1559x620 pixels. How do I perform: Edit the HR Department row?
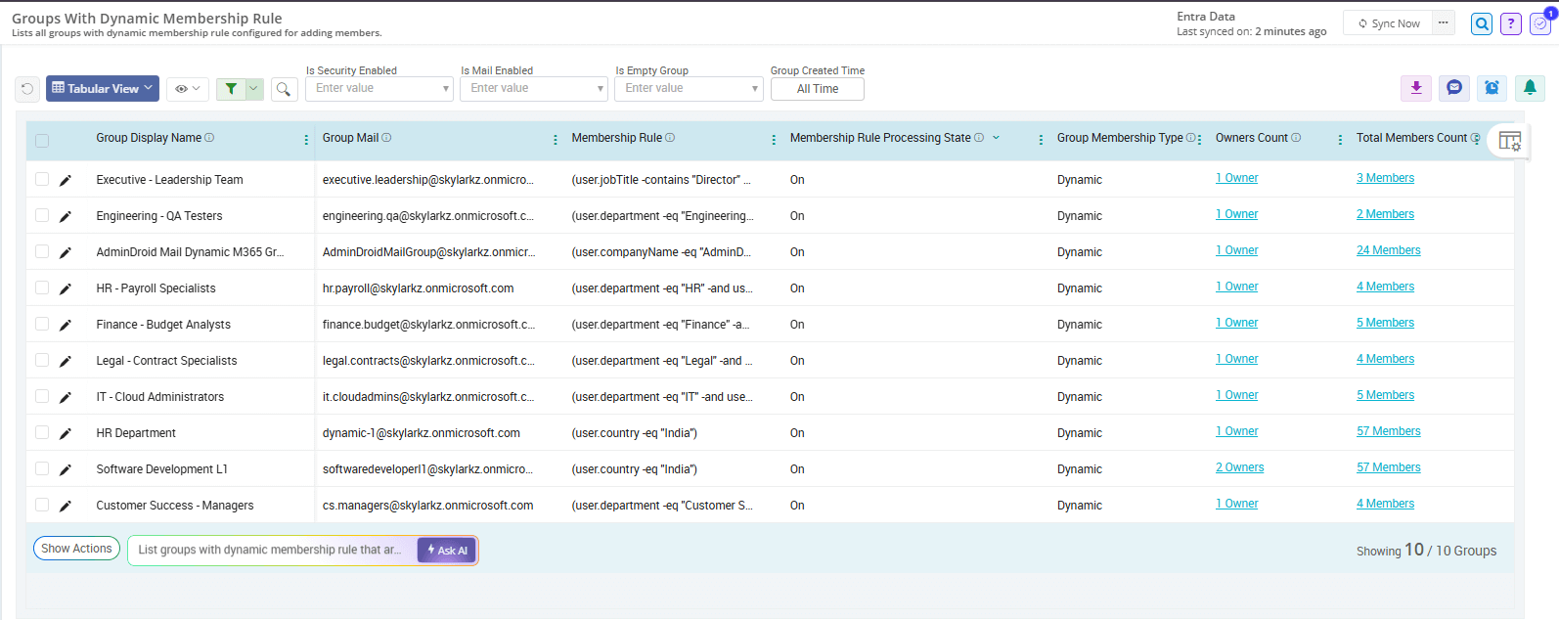click(x=66, y=433)
